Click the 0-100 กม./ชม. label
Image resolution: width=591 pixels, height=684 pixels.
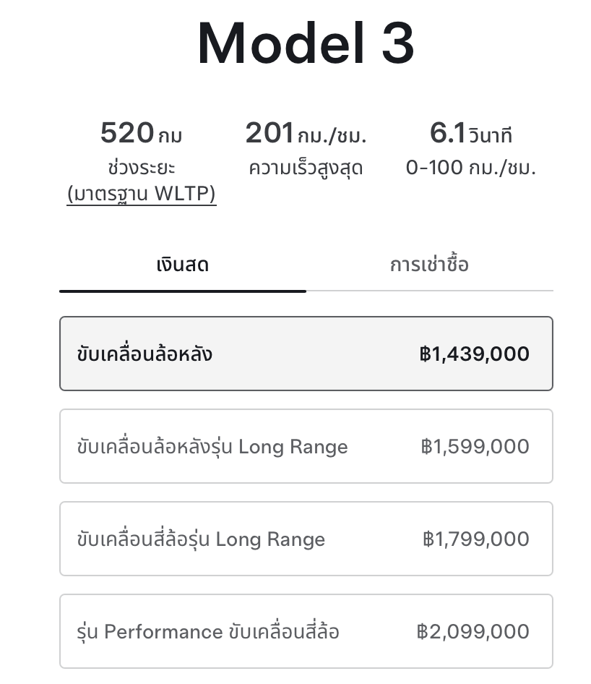[x=470, y=168]
